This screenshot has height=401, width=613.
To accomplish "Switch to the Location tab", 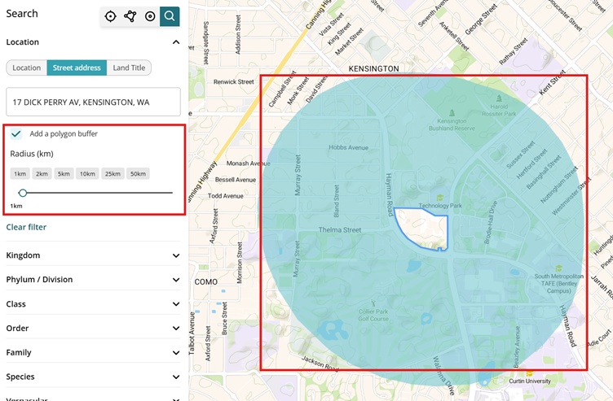I will click(x=27, y=68).
